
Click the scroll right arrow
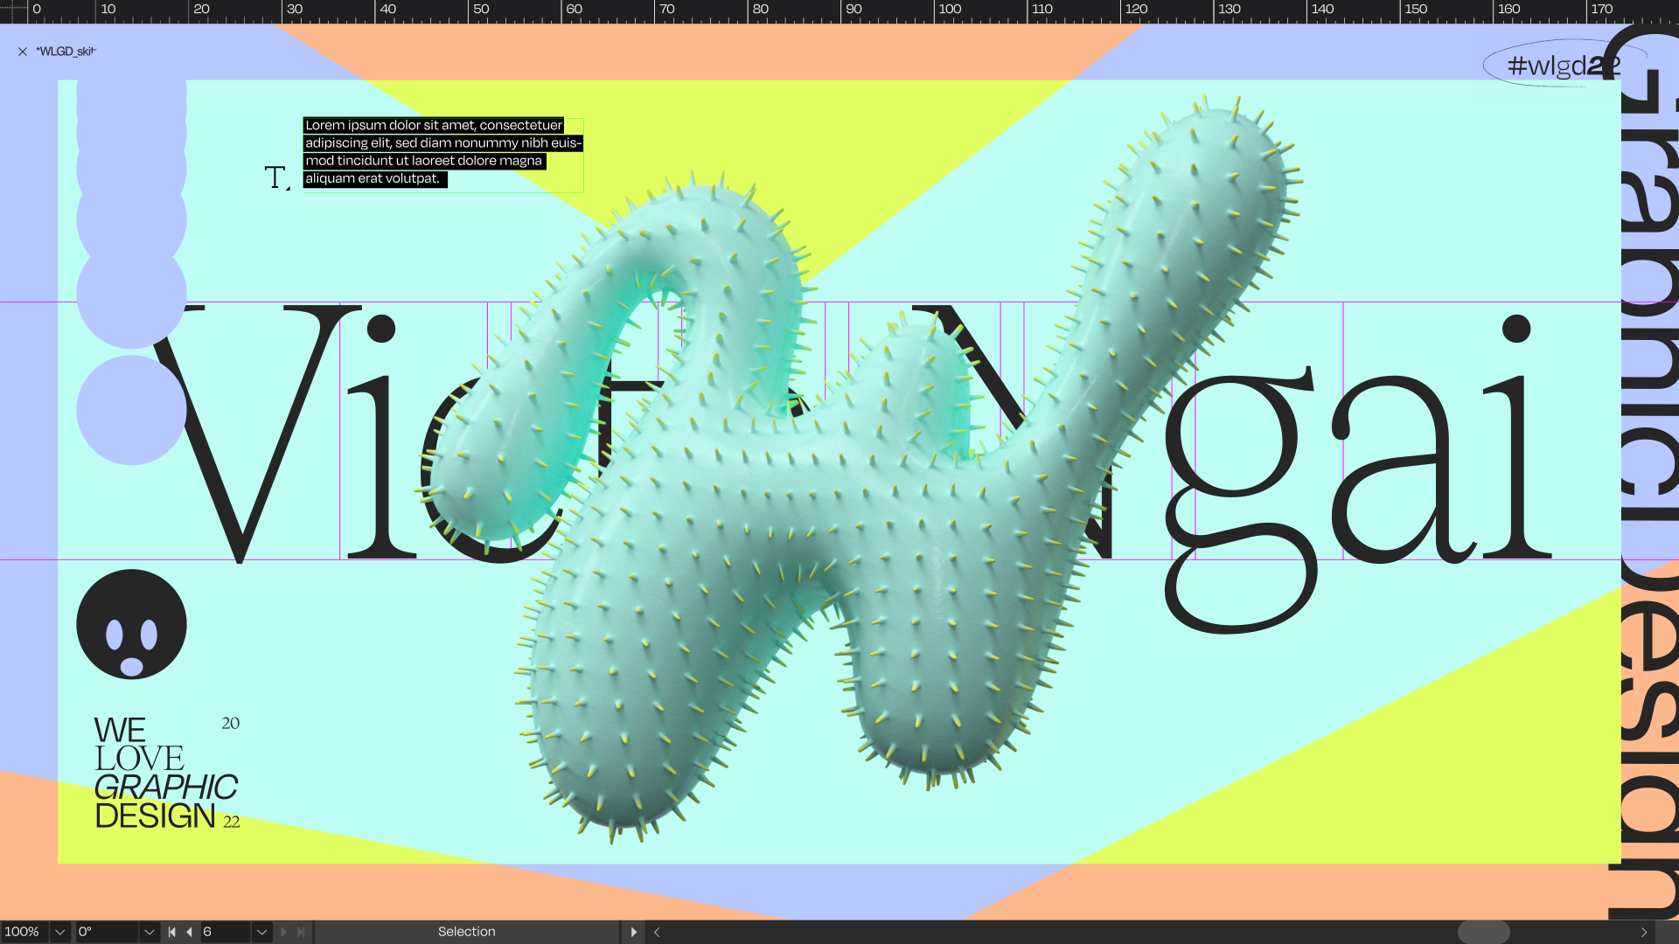pyautogui.click(x=1644, y=932)
